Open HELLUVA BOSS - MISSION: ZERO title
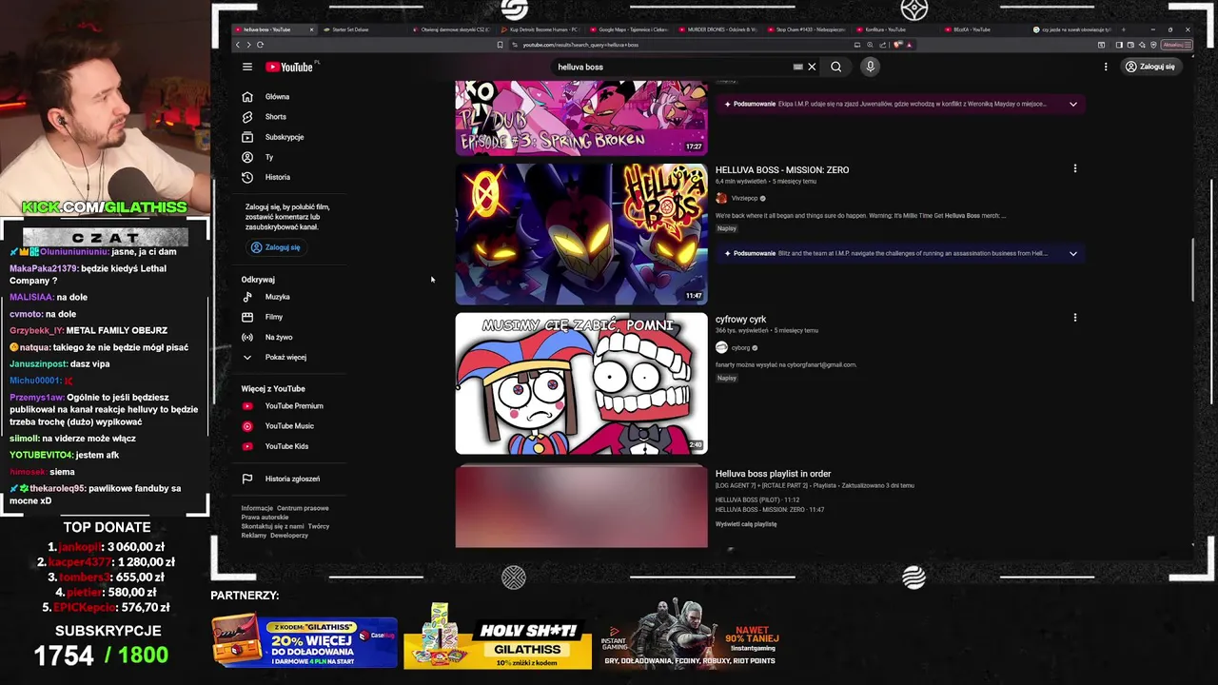This screenshot has height=685, width=1218. 782,169
